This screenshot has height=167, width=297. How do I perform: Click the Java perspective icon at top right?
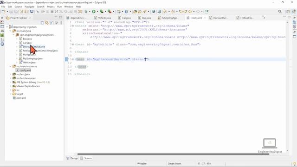[294, 12]
